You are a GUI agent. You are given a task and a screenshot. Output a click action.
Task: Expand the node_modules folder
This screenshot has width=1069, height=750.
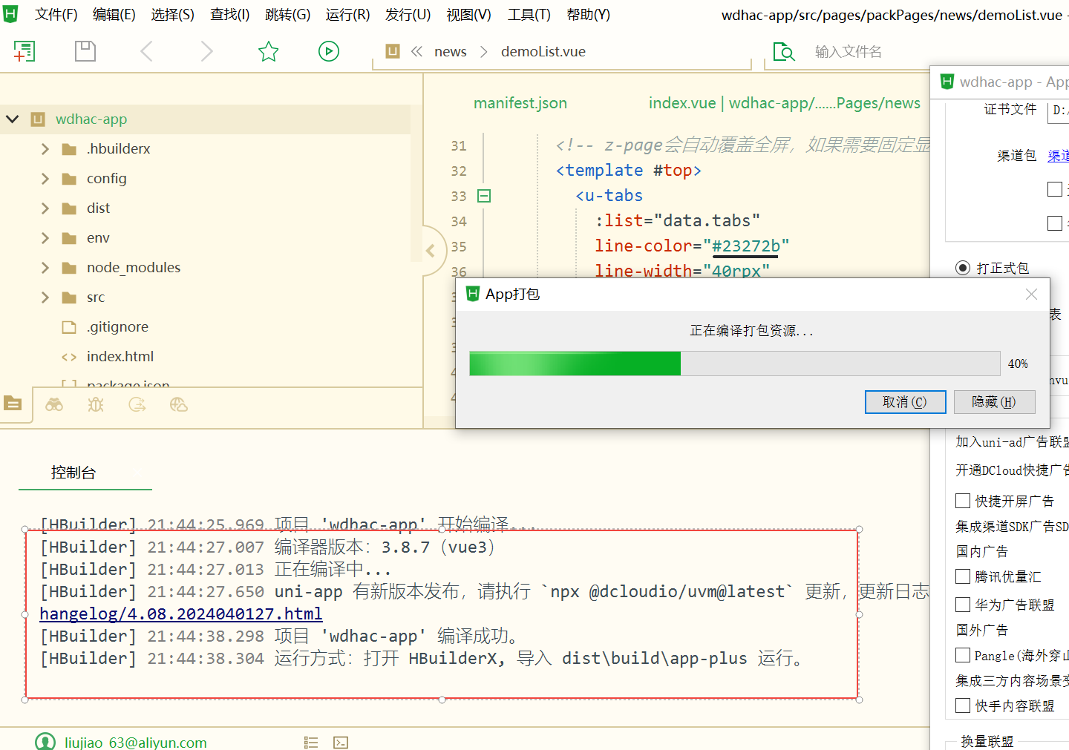coord(45,268)
